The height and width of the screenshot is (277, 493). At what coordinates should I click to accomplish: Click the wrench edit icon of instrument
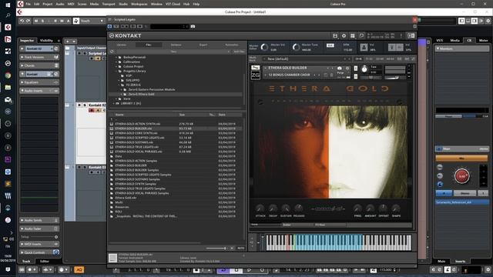click(x=255, y=68)
